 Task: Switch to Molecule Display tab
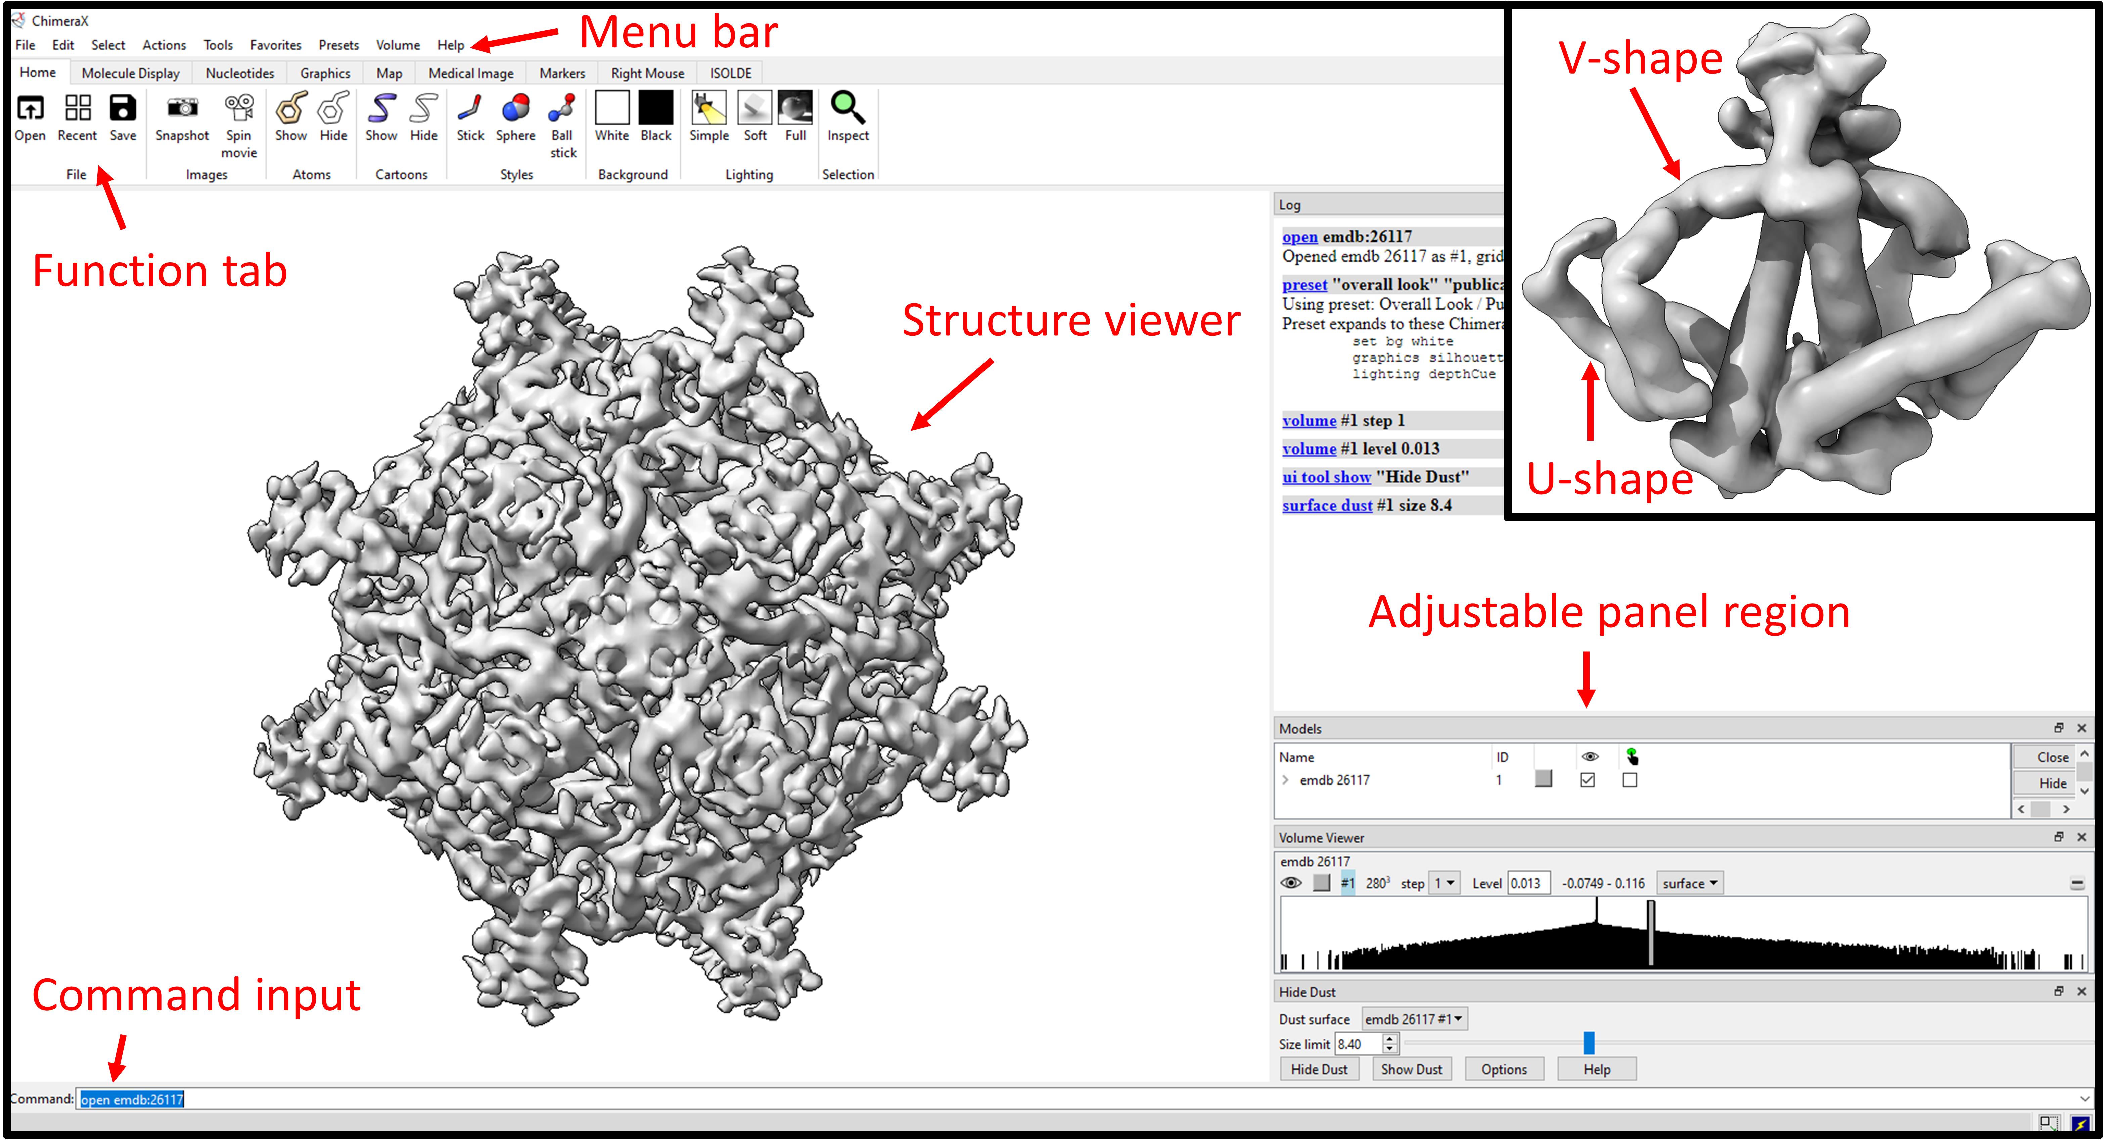pos(131,73)
